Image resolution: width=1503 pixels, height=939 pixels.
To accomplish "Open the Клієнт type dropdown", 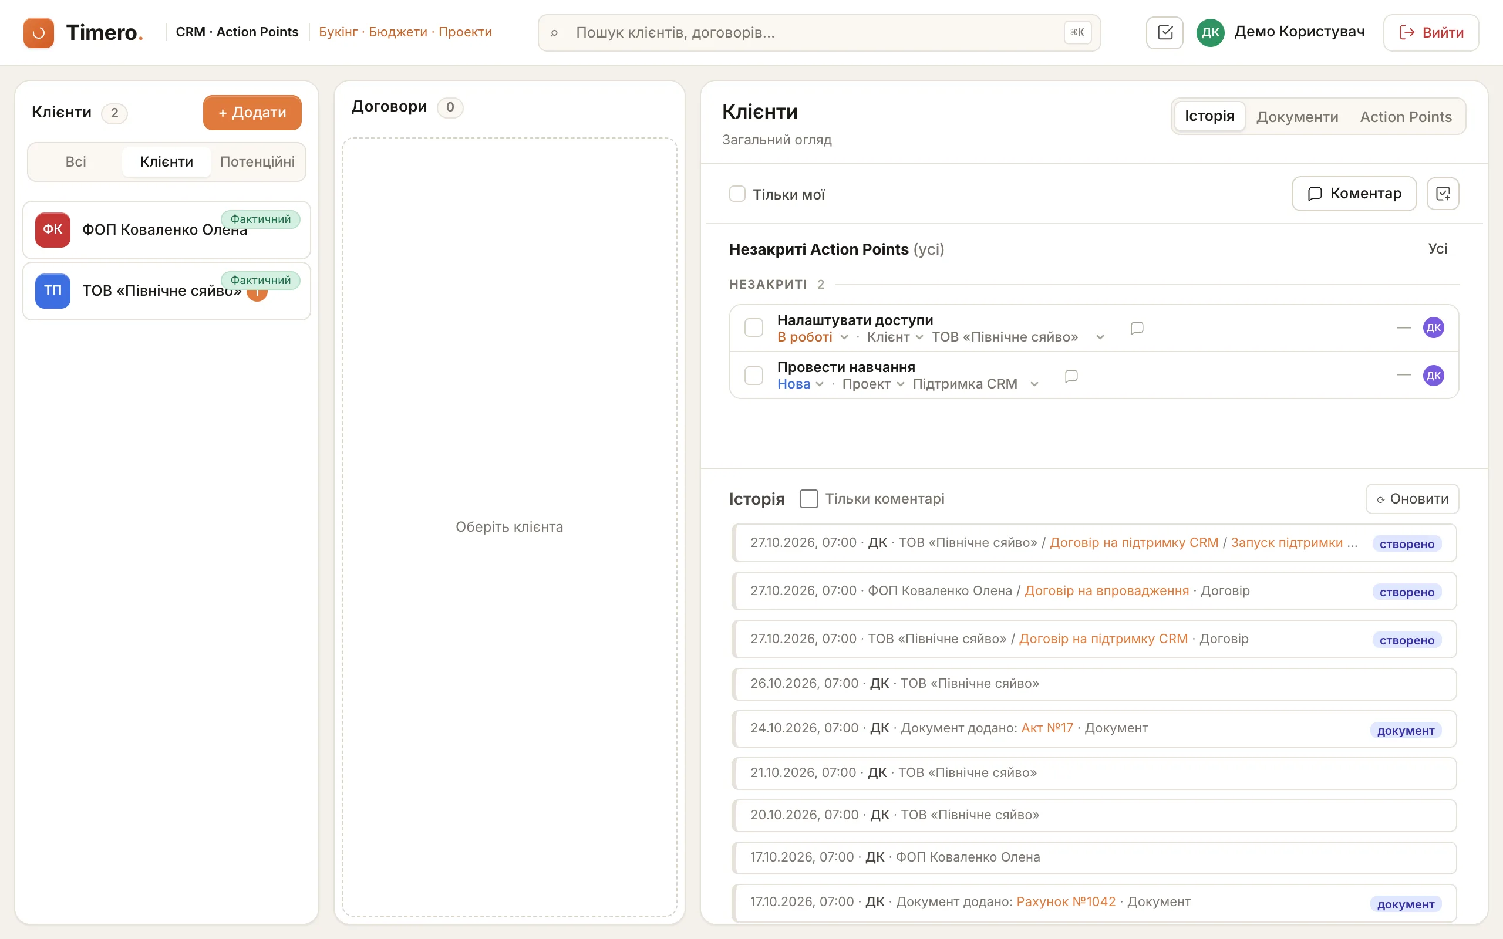I will coord(894,337).
